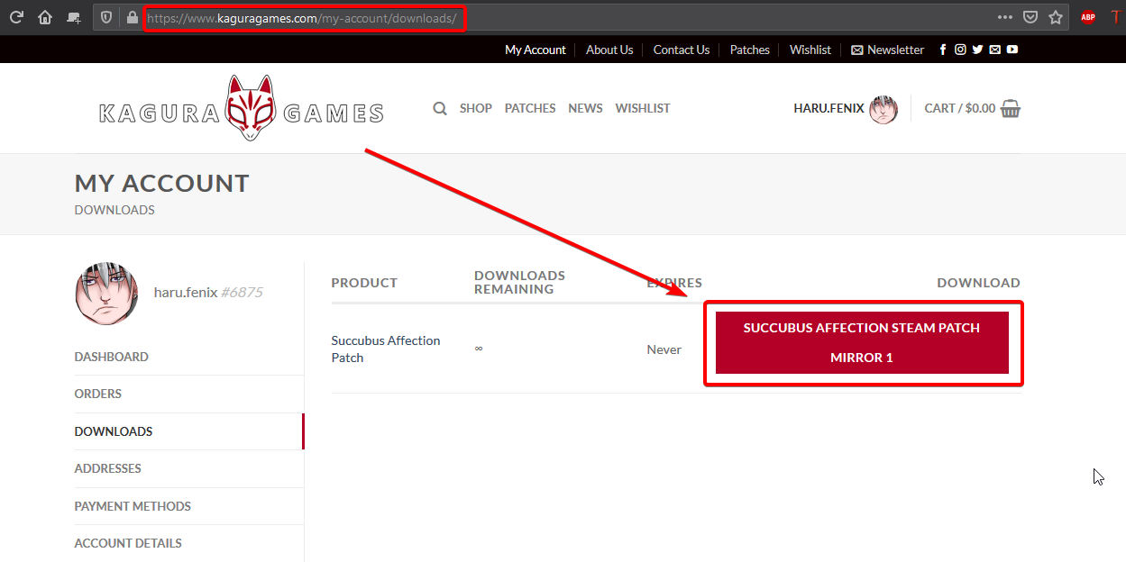Download Succubus Affection Steam Patch Mirror 1

click(862, 342)
